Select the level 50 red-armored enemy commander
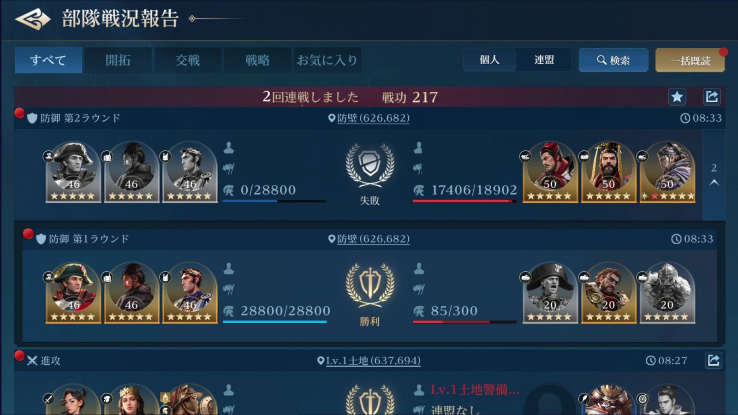Image resolution: width=738 pixels, height=415 pixels. (x=550, y=172)
